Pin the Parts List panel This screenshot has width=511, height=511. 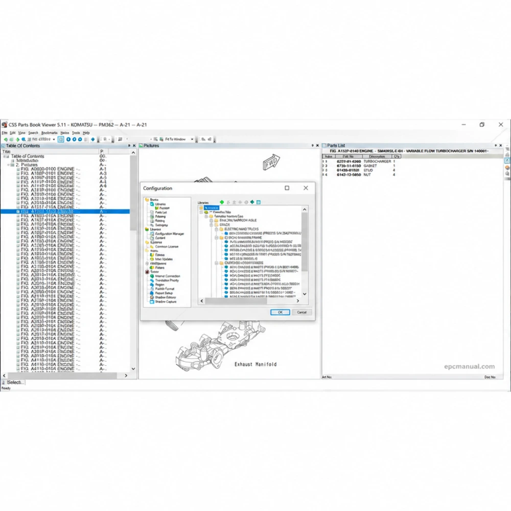coord(496,146)
